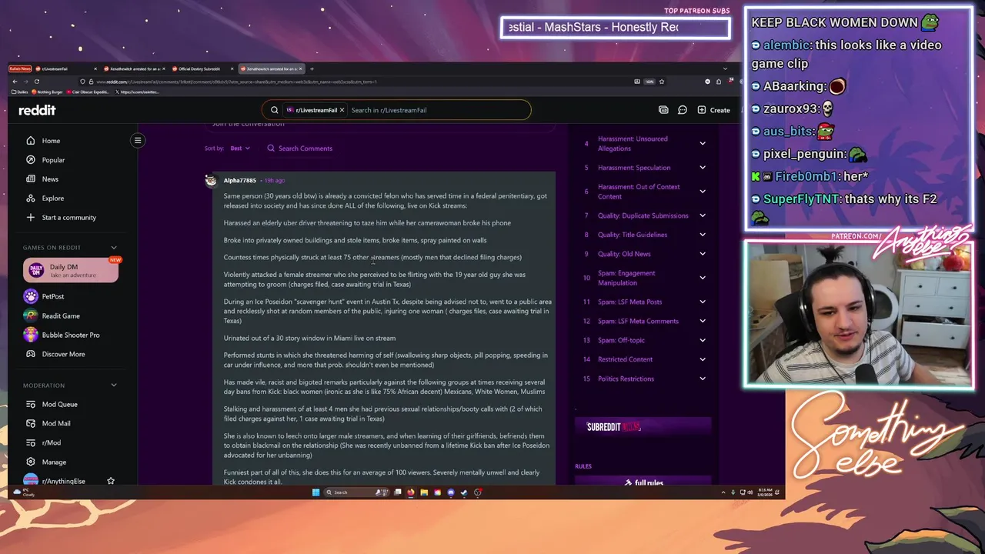
Task: Click the search magnifier in Reddit search bar
Action: tap(274, 110)
